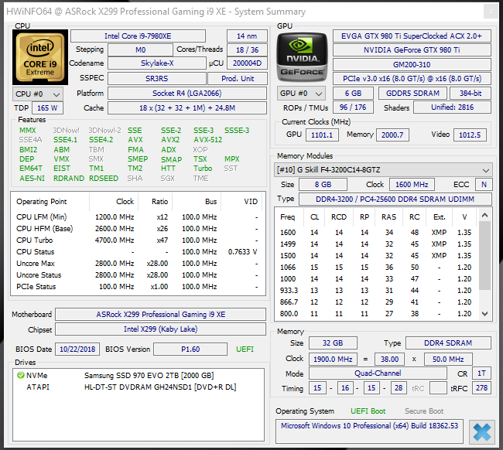Select the Samsung SSD 970 EVO drive row
The height and width of the screenshot is (450, 503).
coord(139,375)
